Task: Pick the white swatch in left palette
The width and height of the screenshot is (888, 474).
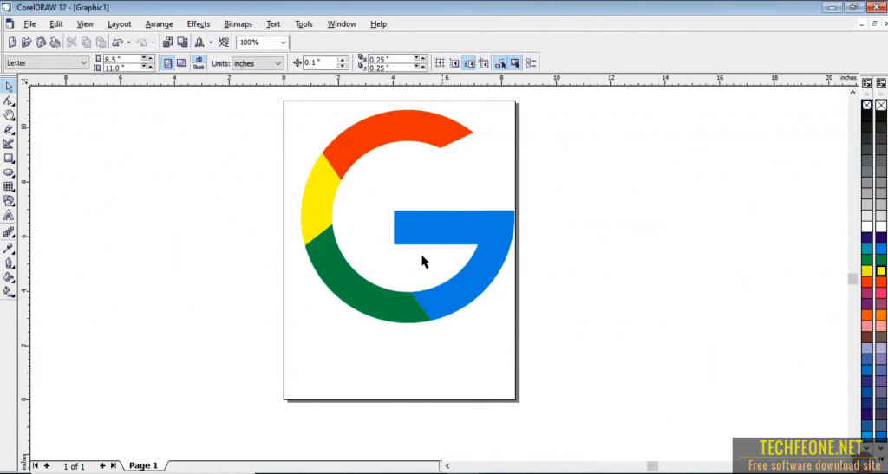Action: [x=867, y=227]
